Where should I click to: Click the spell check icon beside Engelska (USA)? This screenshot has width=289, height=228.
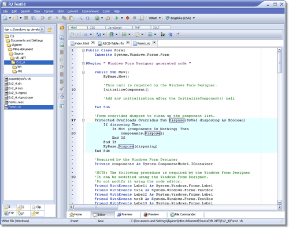(167, 18)
